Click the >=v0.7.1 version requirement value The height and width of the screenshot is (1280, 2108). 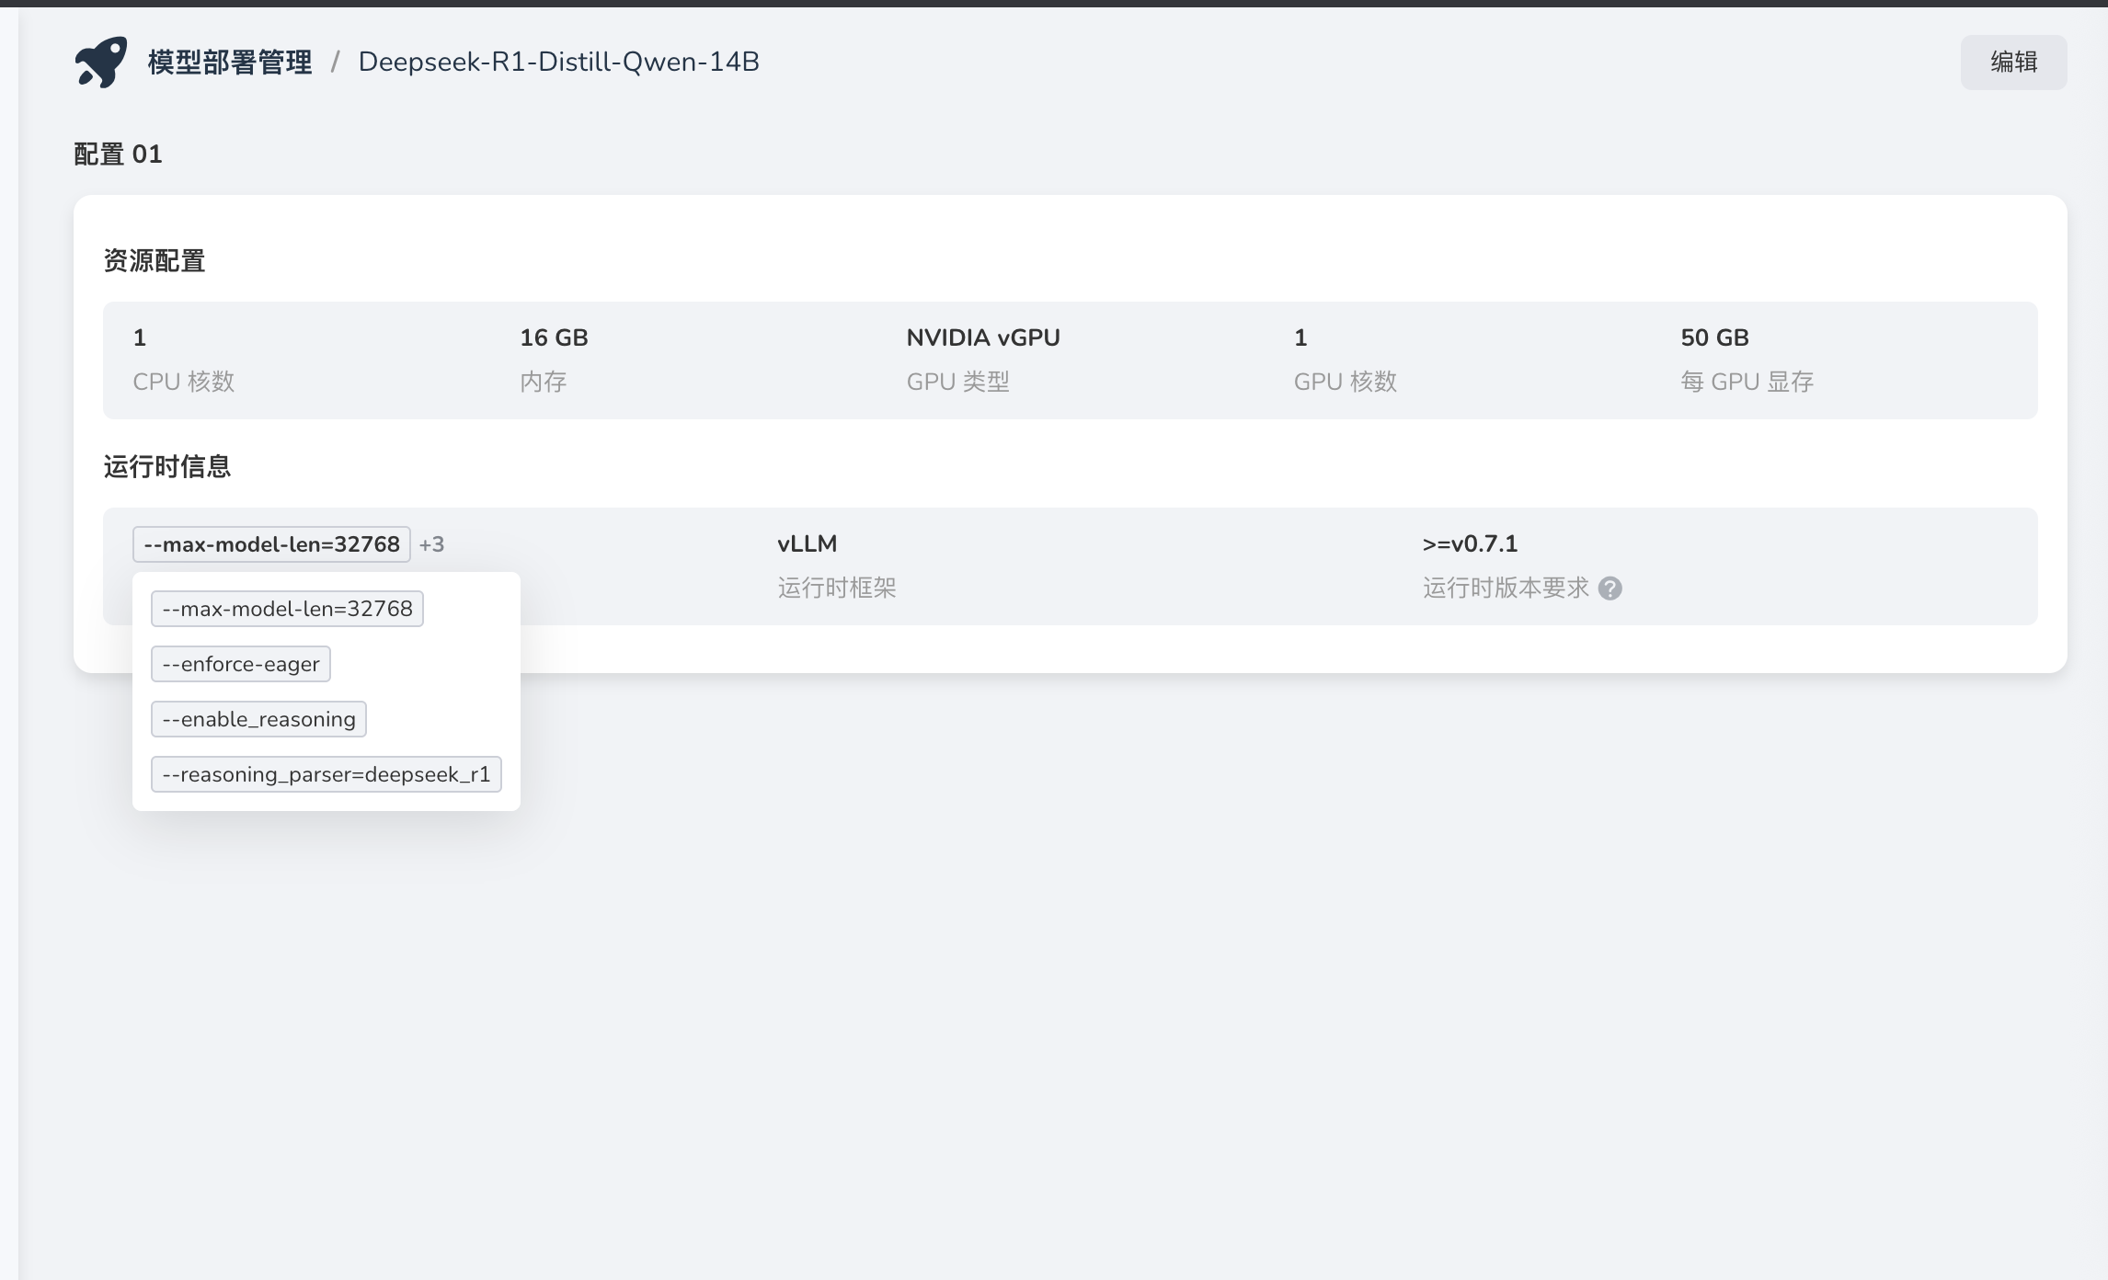click(x=1469, y=543)
